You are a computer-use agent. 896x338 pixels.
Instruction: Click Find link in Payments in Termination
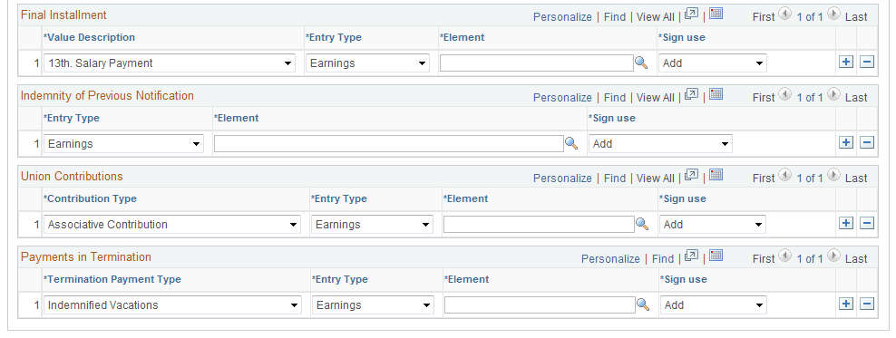[663, 258]
